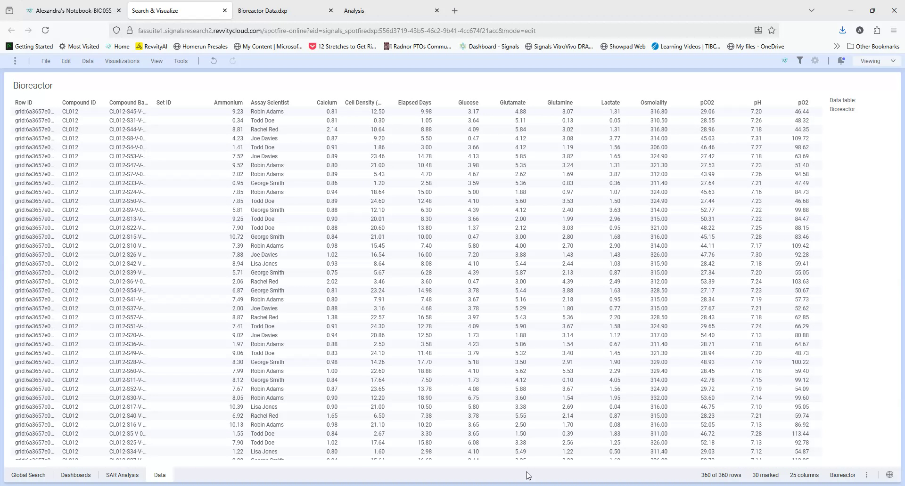
Task: Reload the page in the browser
Action: [45, 30]
